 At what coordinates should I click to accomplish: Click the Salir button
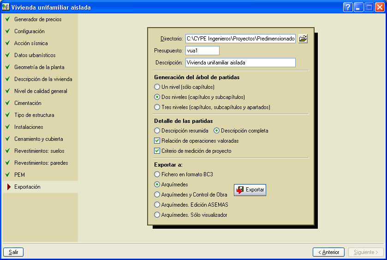13,252
